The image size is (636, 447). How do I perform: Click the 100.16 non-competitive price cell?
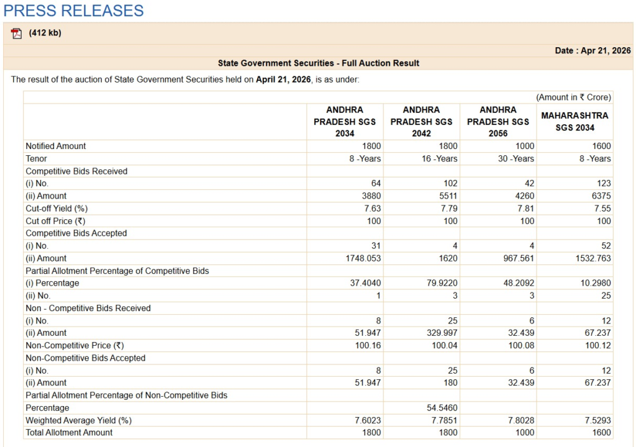pos(368,345)
